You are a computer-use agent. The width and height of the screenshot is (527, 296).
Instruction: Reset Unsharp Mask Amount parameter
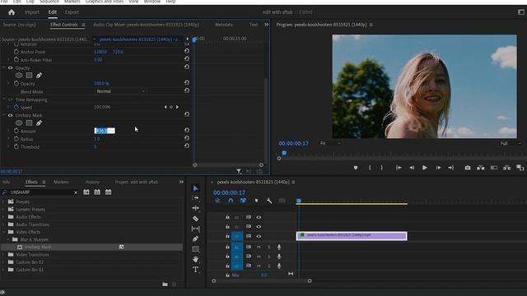[x=187, y=130]
